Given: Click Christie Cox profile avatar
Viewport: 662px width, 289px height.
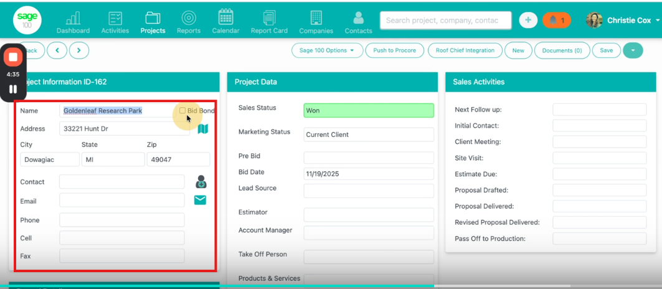Looking at the screenshot, I should tap(594, 21).
